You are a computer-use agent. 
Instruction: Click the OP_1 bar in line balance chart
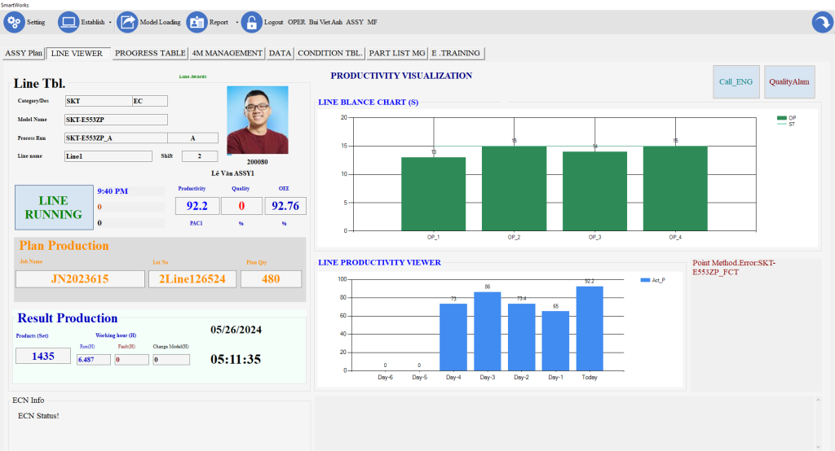tap(434, 194)
